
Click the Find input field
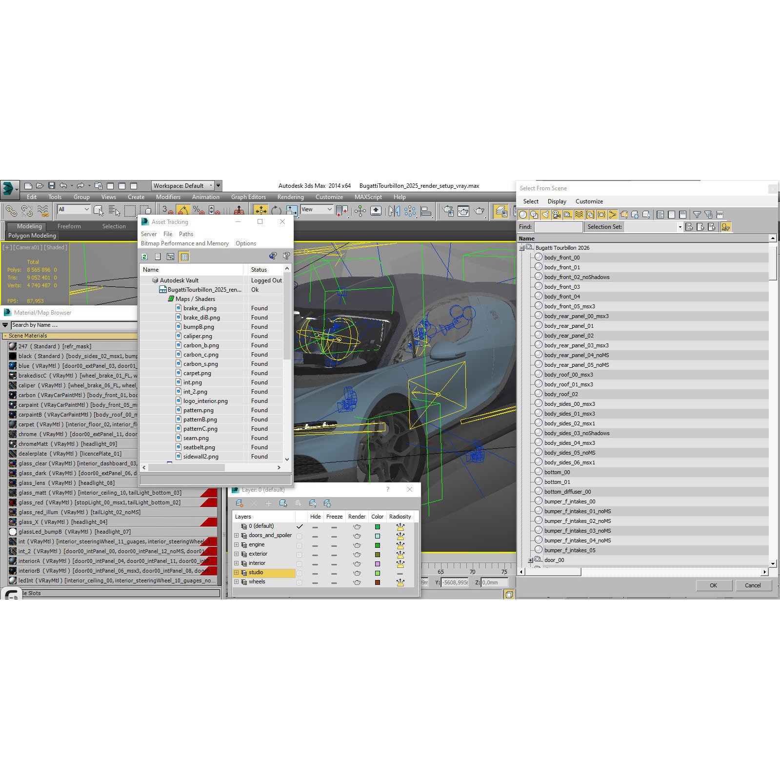pos(559,227)
